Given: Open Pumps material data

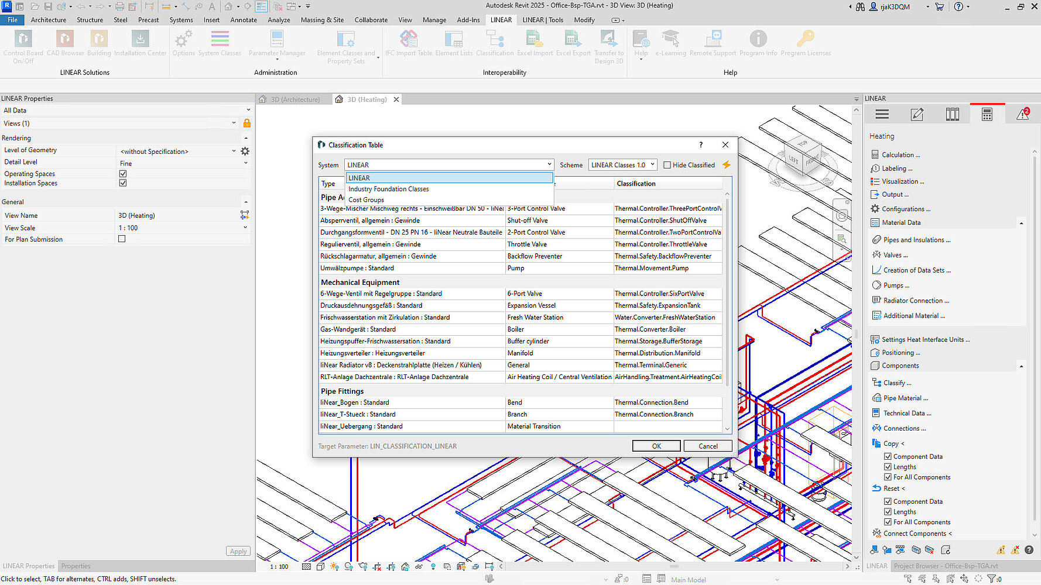Looking at the screenshot, I should pyautogui.click(x=896, y=285).
